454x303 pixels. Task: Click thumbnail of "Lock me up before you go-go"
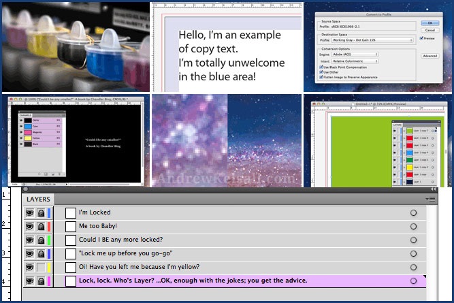tap(70, 254)
